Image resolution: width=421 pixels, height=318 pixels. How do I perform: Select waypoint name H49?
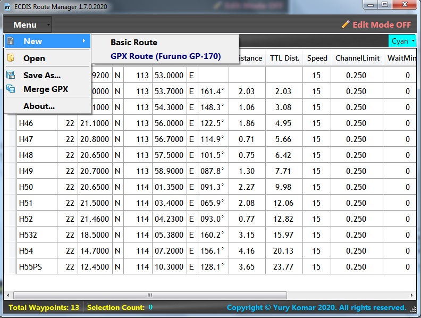(x=37, y=171)
